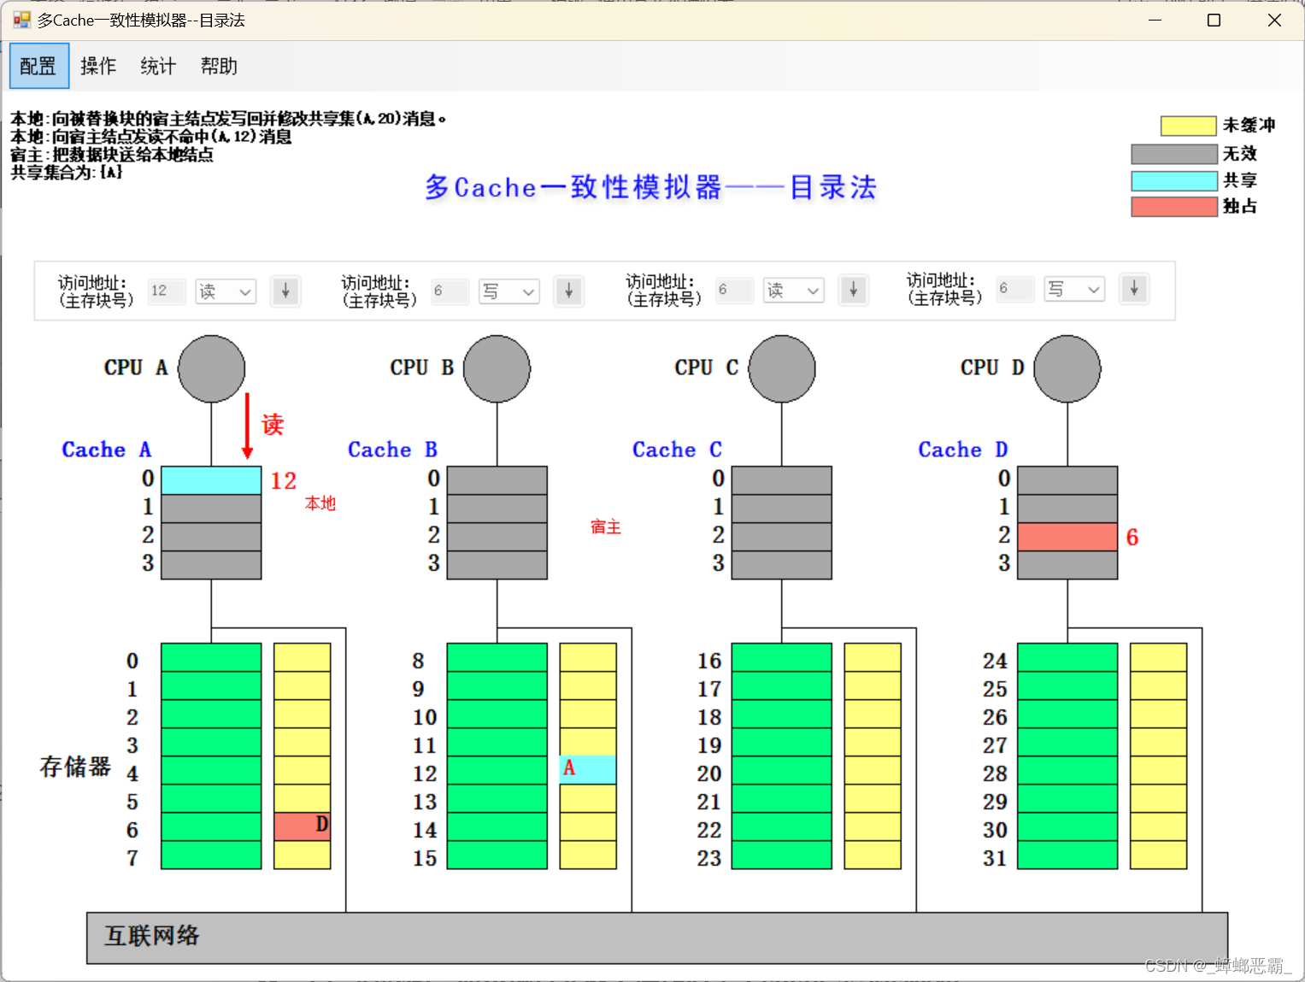
Task: Click the message line 共享集合为:{A}
Action: pos(67,173)
